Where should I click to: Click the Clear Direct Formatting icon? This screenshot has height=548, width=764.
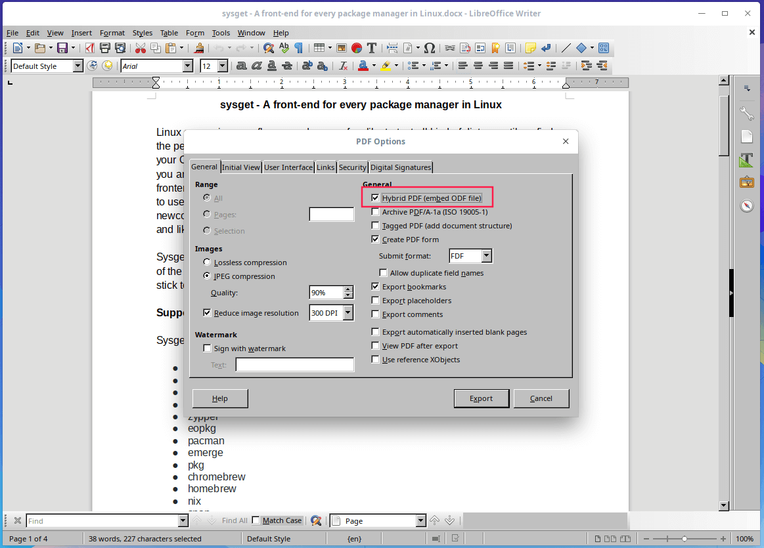344,66
